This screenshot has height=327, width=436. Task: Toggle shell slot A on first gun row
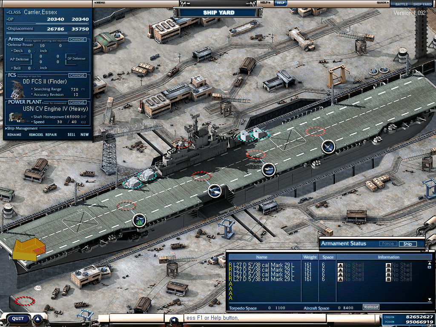pyautogui.click(x=340, y=265)
